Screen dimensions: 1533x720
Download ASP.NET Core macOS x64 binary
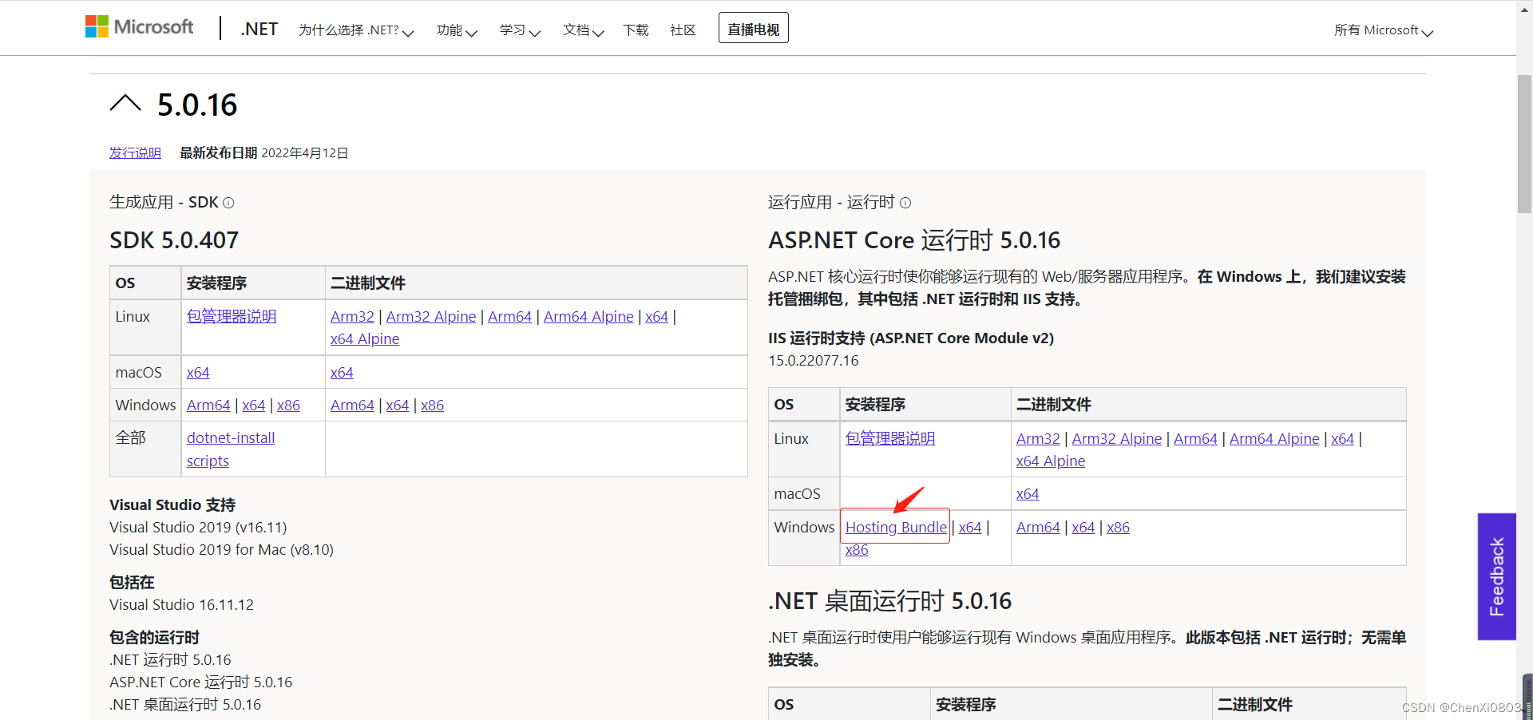coord(1028,493)
